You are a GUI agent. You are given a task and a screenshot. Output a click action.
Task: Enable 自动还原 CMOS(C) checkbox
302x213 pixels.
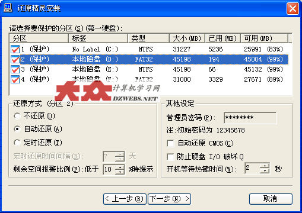coord(170,143)
